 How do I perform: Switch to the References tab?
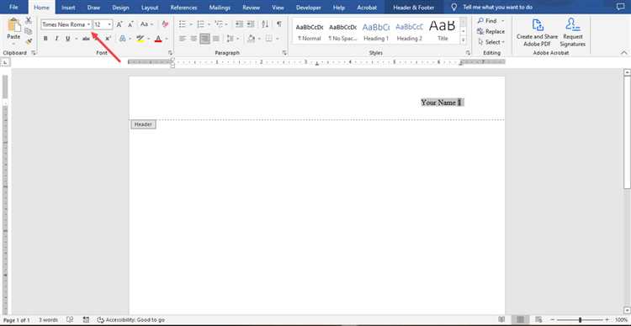click(x=183, y=8)
